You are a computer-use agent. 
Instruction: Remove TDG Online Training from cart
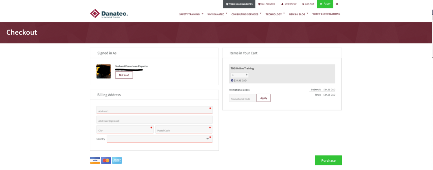pos(232,80)
